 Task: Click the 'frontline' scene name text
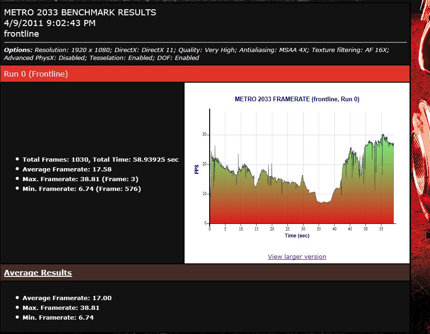click(x=21, y=34)
